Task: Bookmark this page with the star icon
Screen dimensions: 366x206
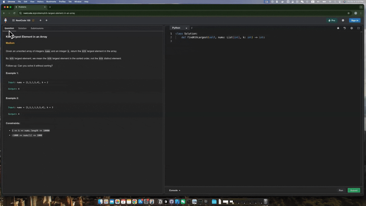Action: [349, 13]
